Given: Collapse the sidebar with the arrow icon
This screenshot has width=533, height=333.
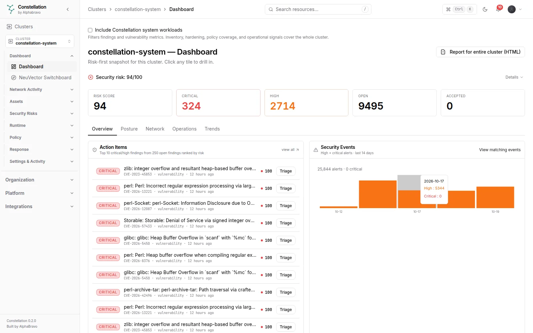Looking at the screenshot, I should click(x=68, y=9).
